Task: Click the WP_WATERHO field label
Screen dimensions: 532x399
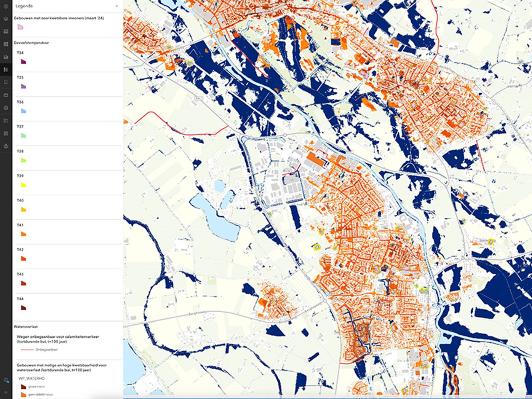Action: pos(32,378)
